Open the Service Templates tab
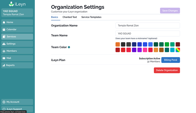 point(91,17)
